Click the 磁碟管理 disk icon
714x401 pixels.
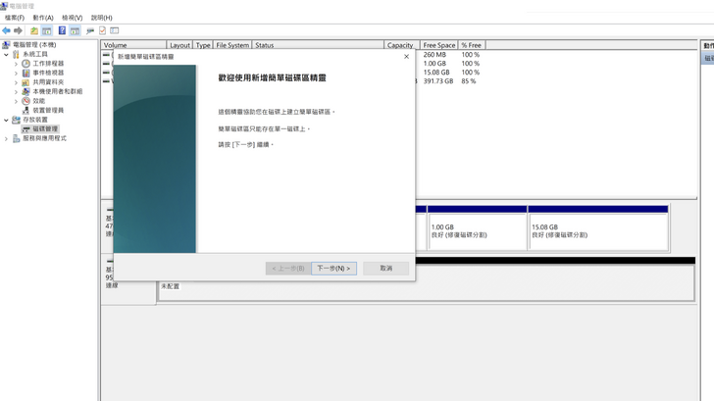click(25, 129)
